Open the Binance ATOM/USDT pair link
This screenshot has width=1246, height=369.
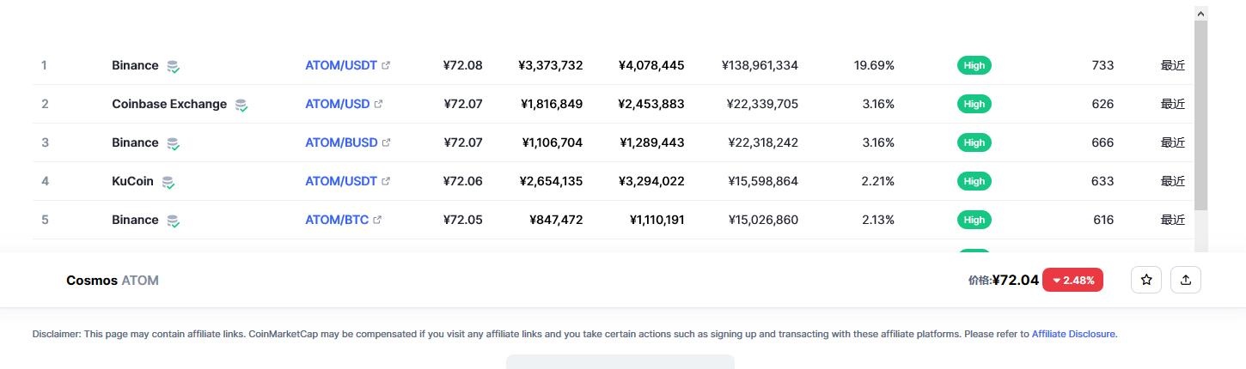[x=340, y=65]
